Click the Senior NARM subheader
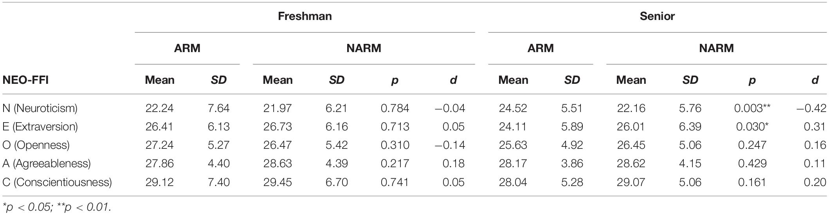The width and height of the screenshot is (829, 215). pos(716,48)
